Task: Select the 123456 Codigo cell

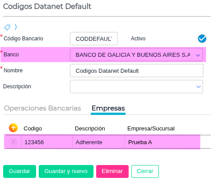Action: pos(47,142)
